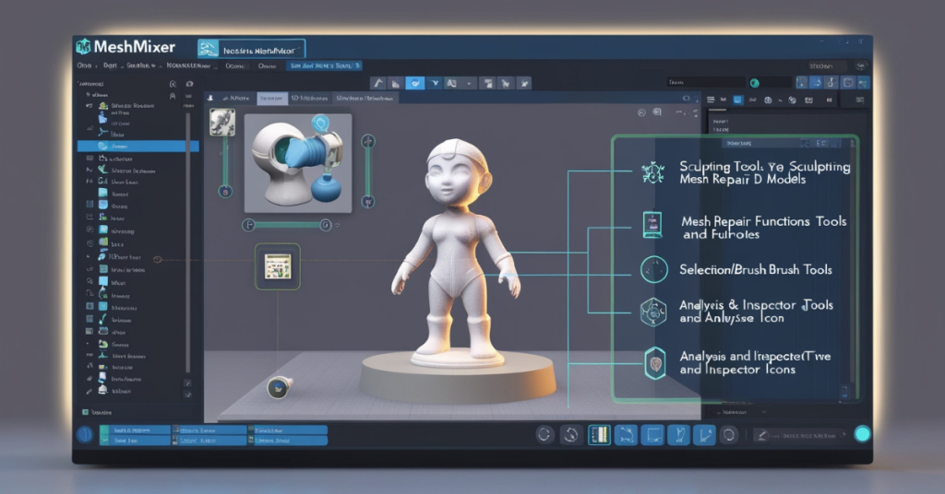Viewport: 945px width, 494px height.
Task: Click the left panel vertical scrollbar
Action: [187, 241]
